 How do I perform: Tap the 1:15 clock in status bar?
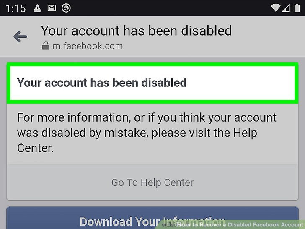click(16, 8)
